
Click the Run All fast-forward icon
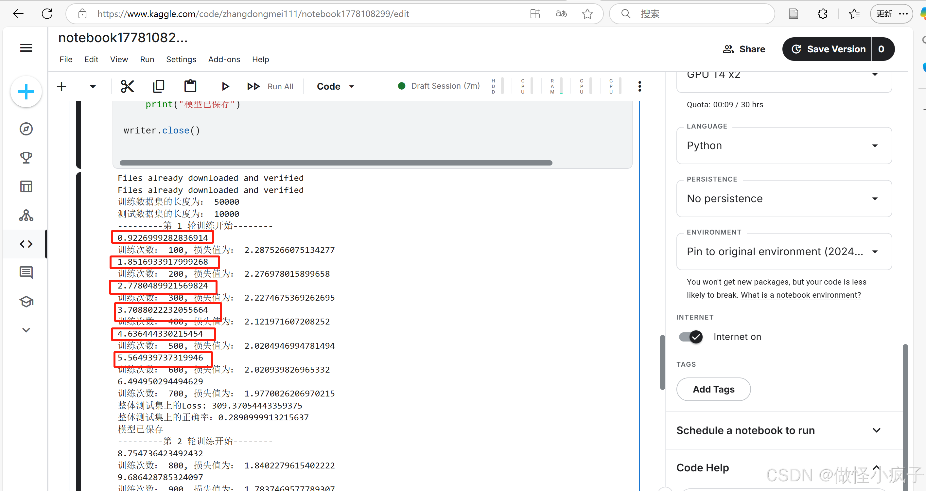point(253,86)
